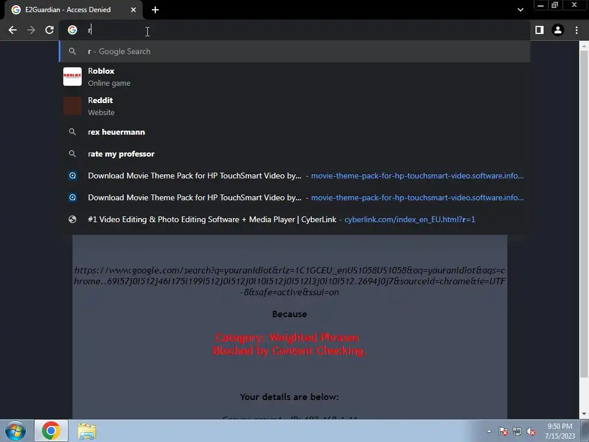The image size is (589, 442).
Task: Open Windows Explorer from taskbar
Action: click(87, 431)
